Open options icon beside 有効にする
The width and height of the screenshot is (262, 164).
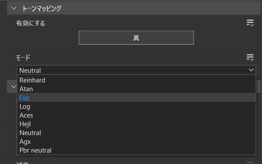250,23
